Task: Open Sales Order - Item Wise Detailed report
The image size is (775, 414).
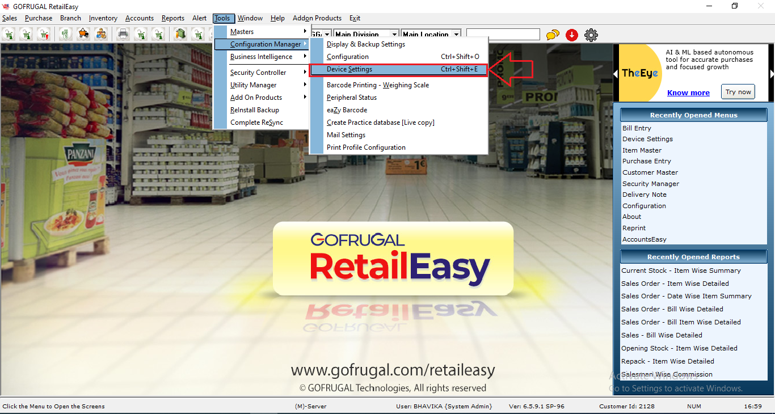Action: point(675,284)
